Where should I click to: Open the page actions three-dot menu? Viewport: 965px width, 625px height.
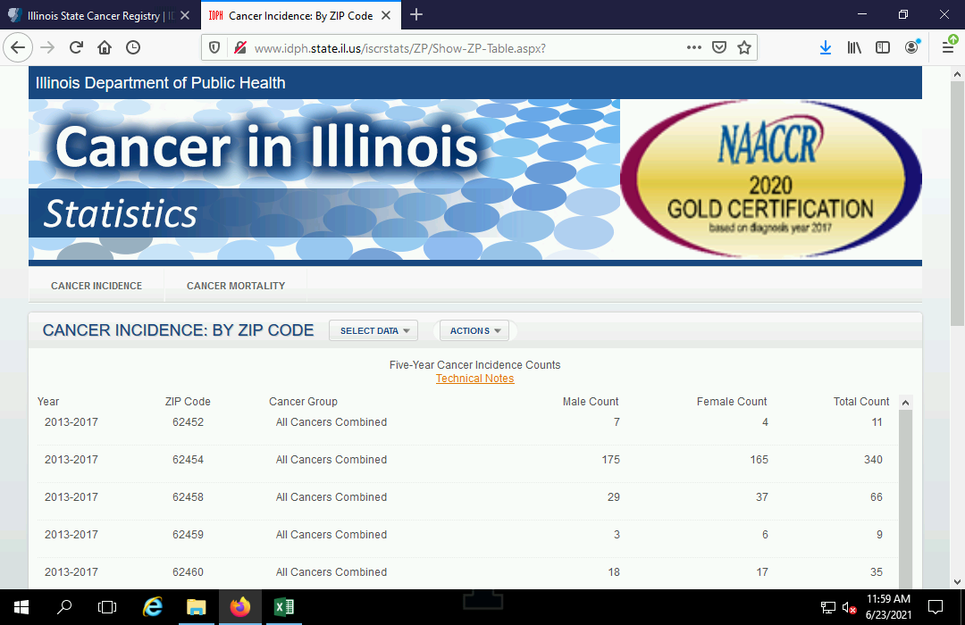pyautogui.click(x=694, y=48)
